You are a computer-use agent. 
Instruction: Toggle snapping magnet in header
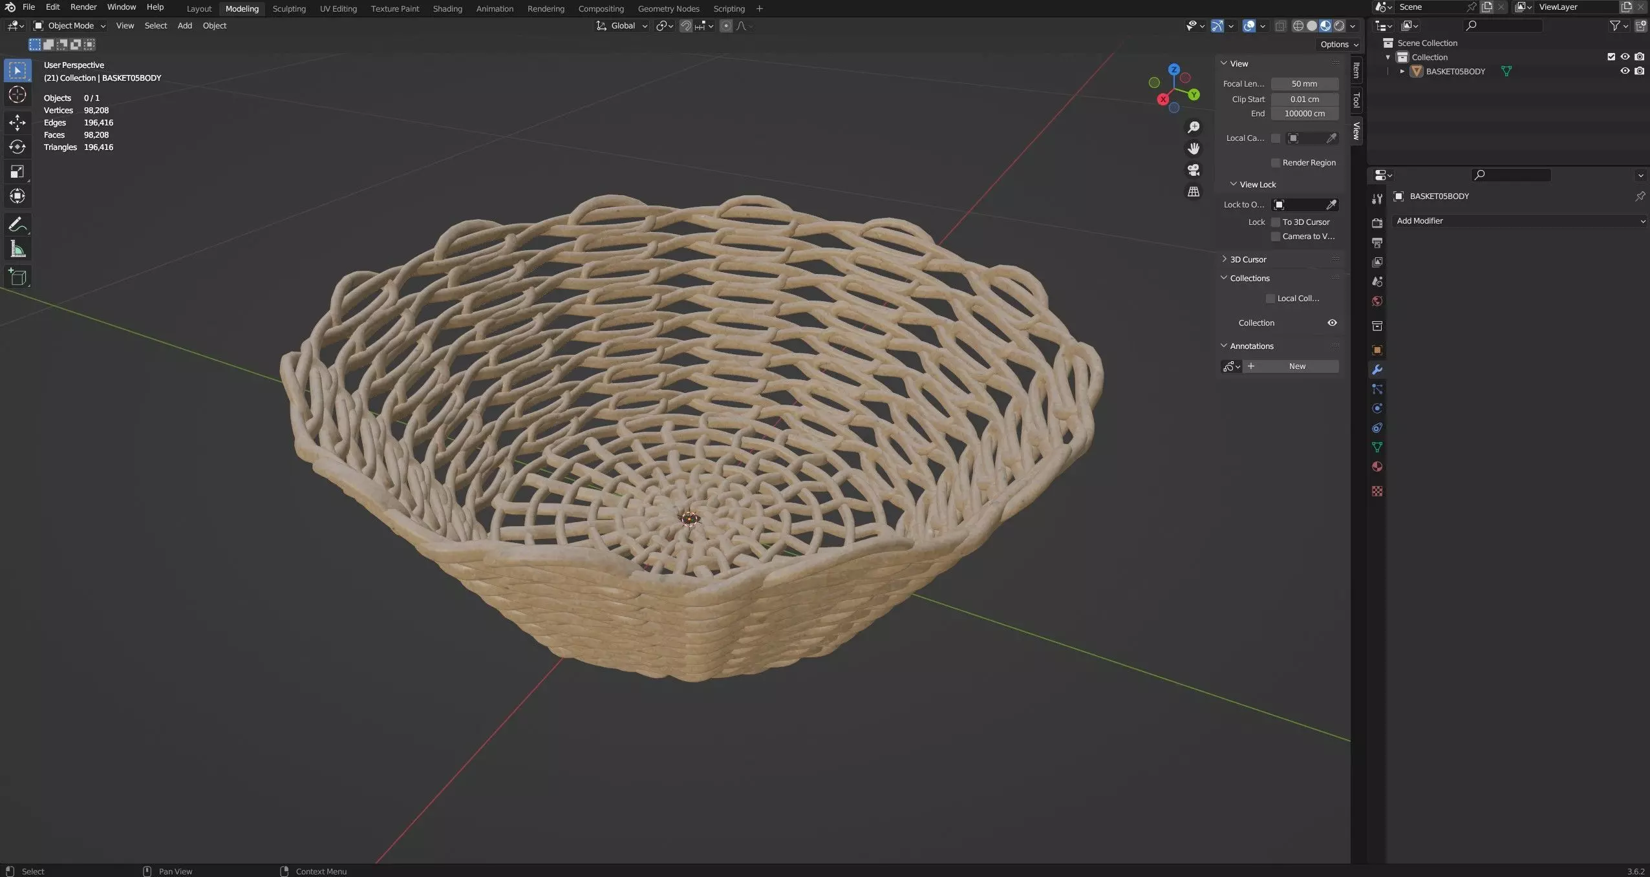686,26
